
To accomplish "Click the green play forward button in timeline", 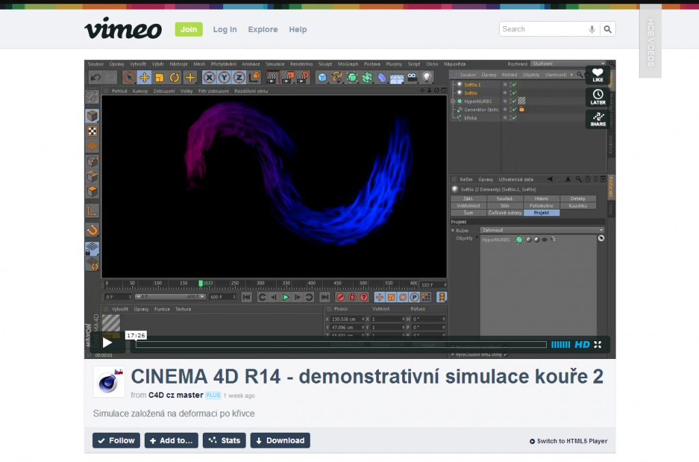I will (x=285, y=297).
